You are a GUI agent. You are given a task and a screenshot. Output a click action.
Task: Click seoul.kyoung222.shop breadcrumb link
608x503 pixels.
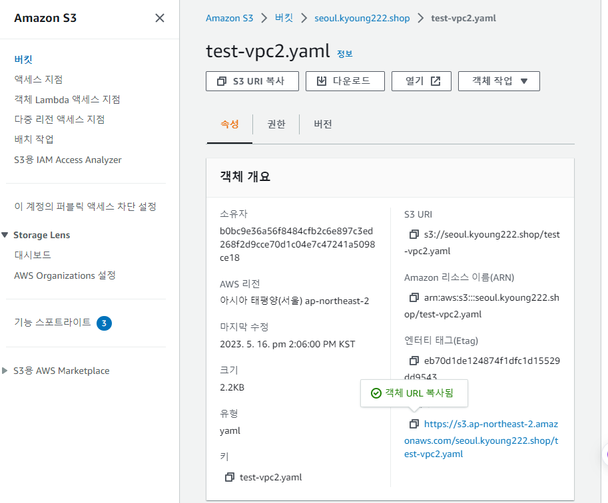click(362, 18)
